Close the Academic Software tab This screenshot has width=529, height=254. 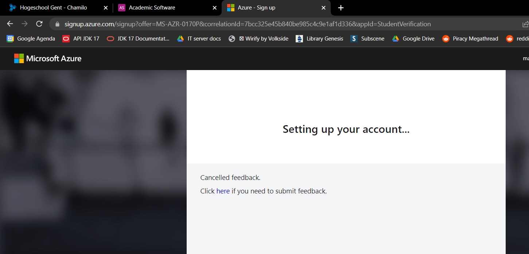click(x=214, y=8)
